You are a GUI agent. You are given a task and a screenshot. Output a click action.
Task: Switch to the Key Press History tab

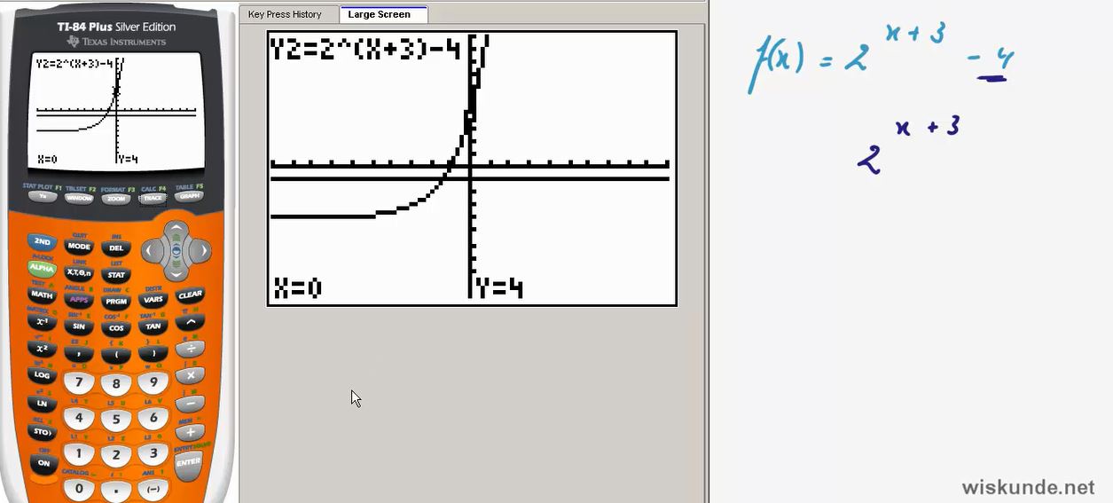coord(285,14)
